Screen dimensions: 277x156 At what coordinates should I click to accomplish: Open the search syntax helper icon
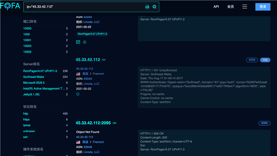pyautogui.click(x=147, y=7)
